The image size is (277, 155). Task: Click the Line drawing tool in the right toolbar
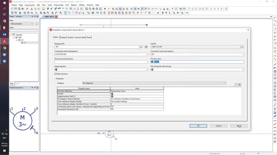click(x=275, y=65)
